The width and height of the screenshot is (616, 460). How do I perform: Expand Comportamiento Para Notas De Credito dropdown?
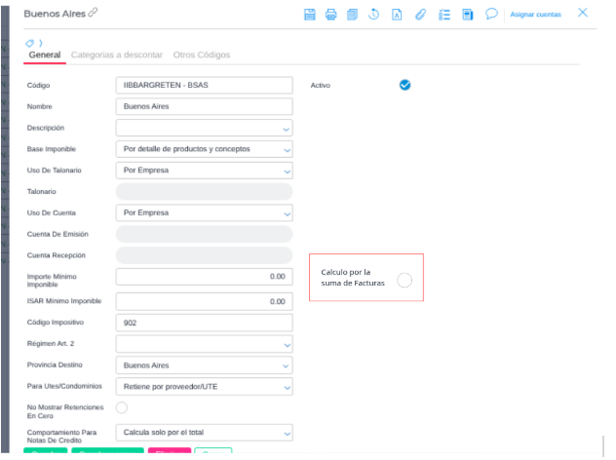click(287, 433)
